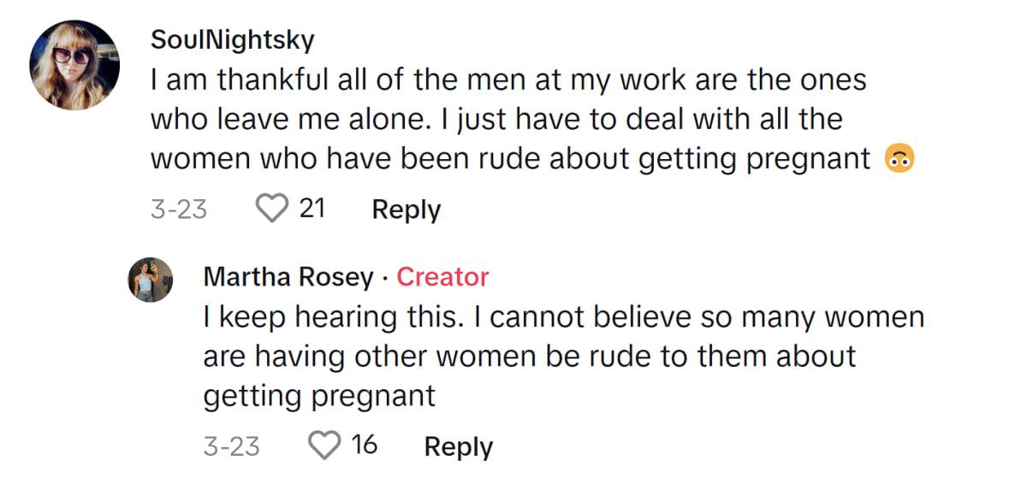Click the red Creator badge

tap(442, 277)
